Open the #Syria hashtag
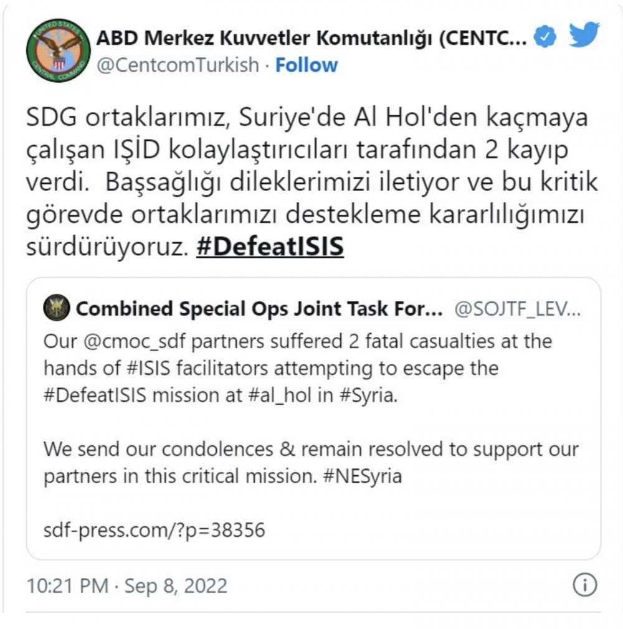 pos(368,395)
